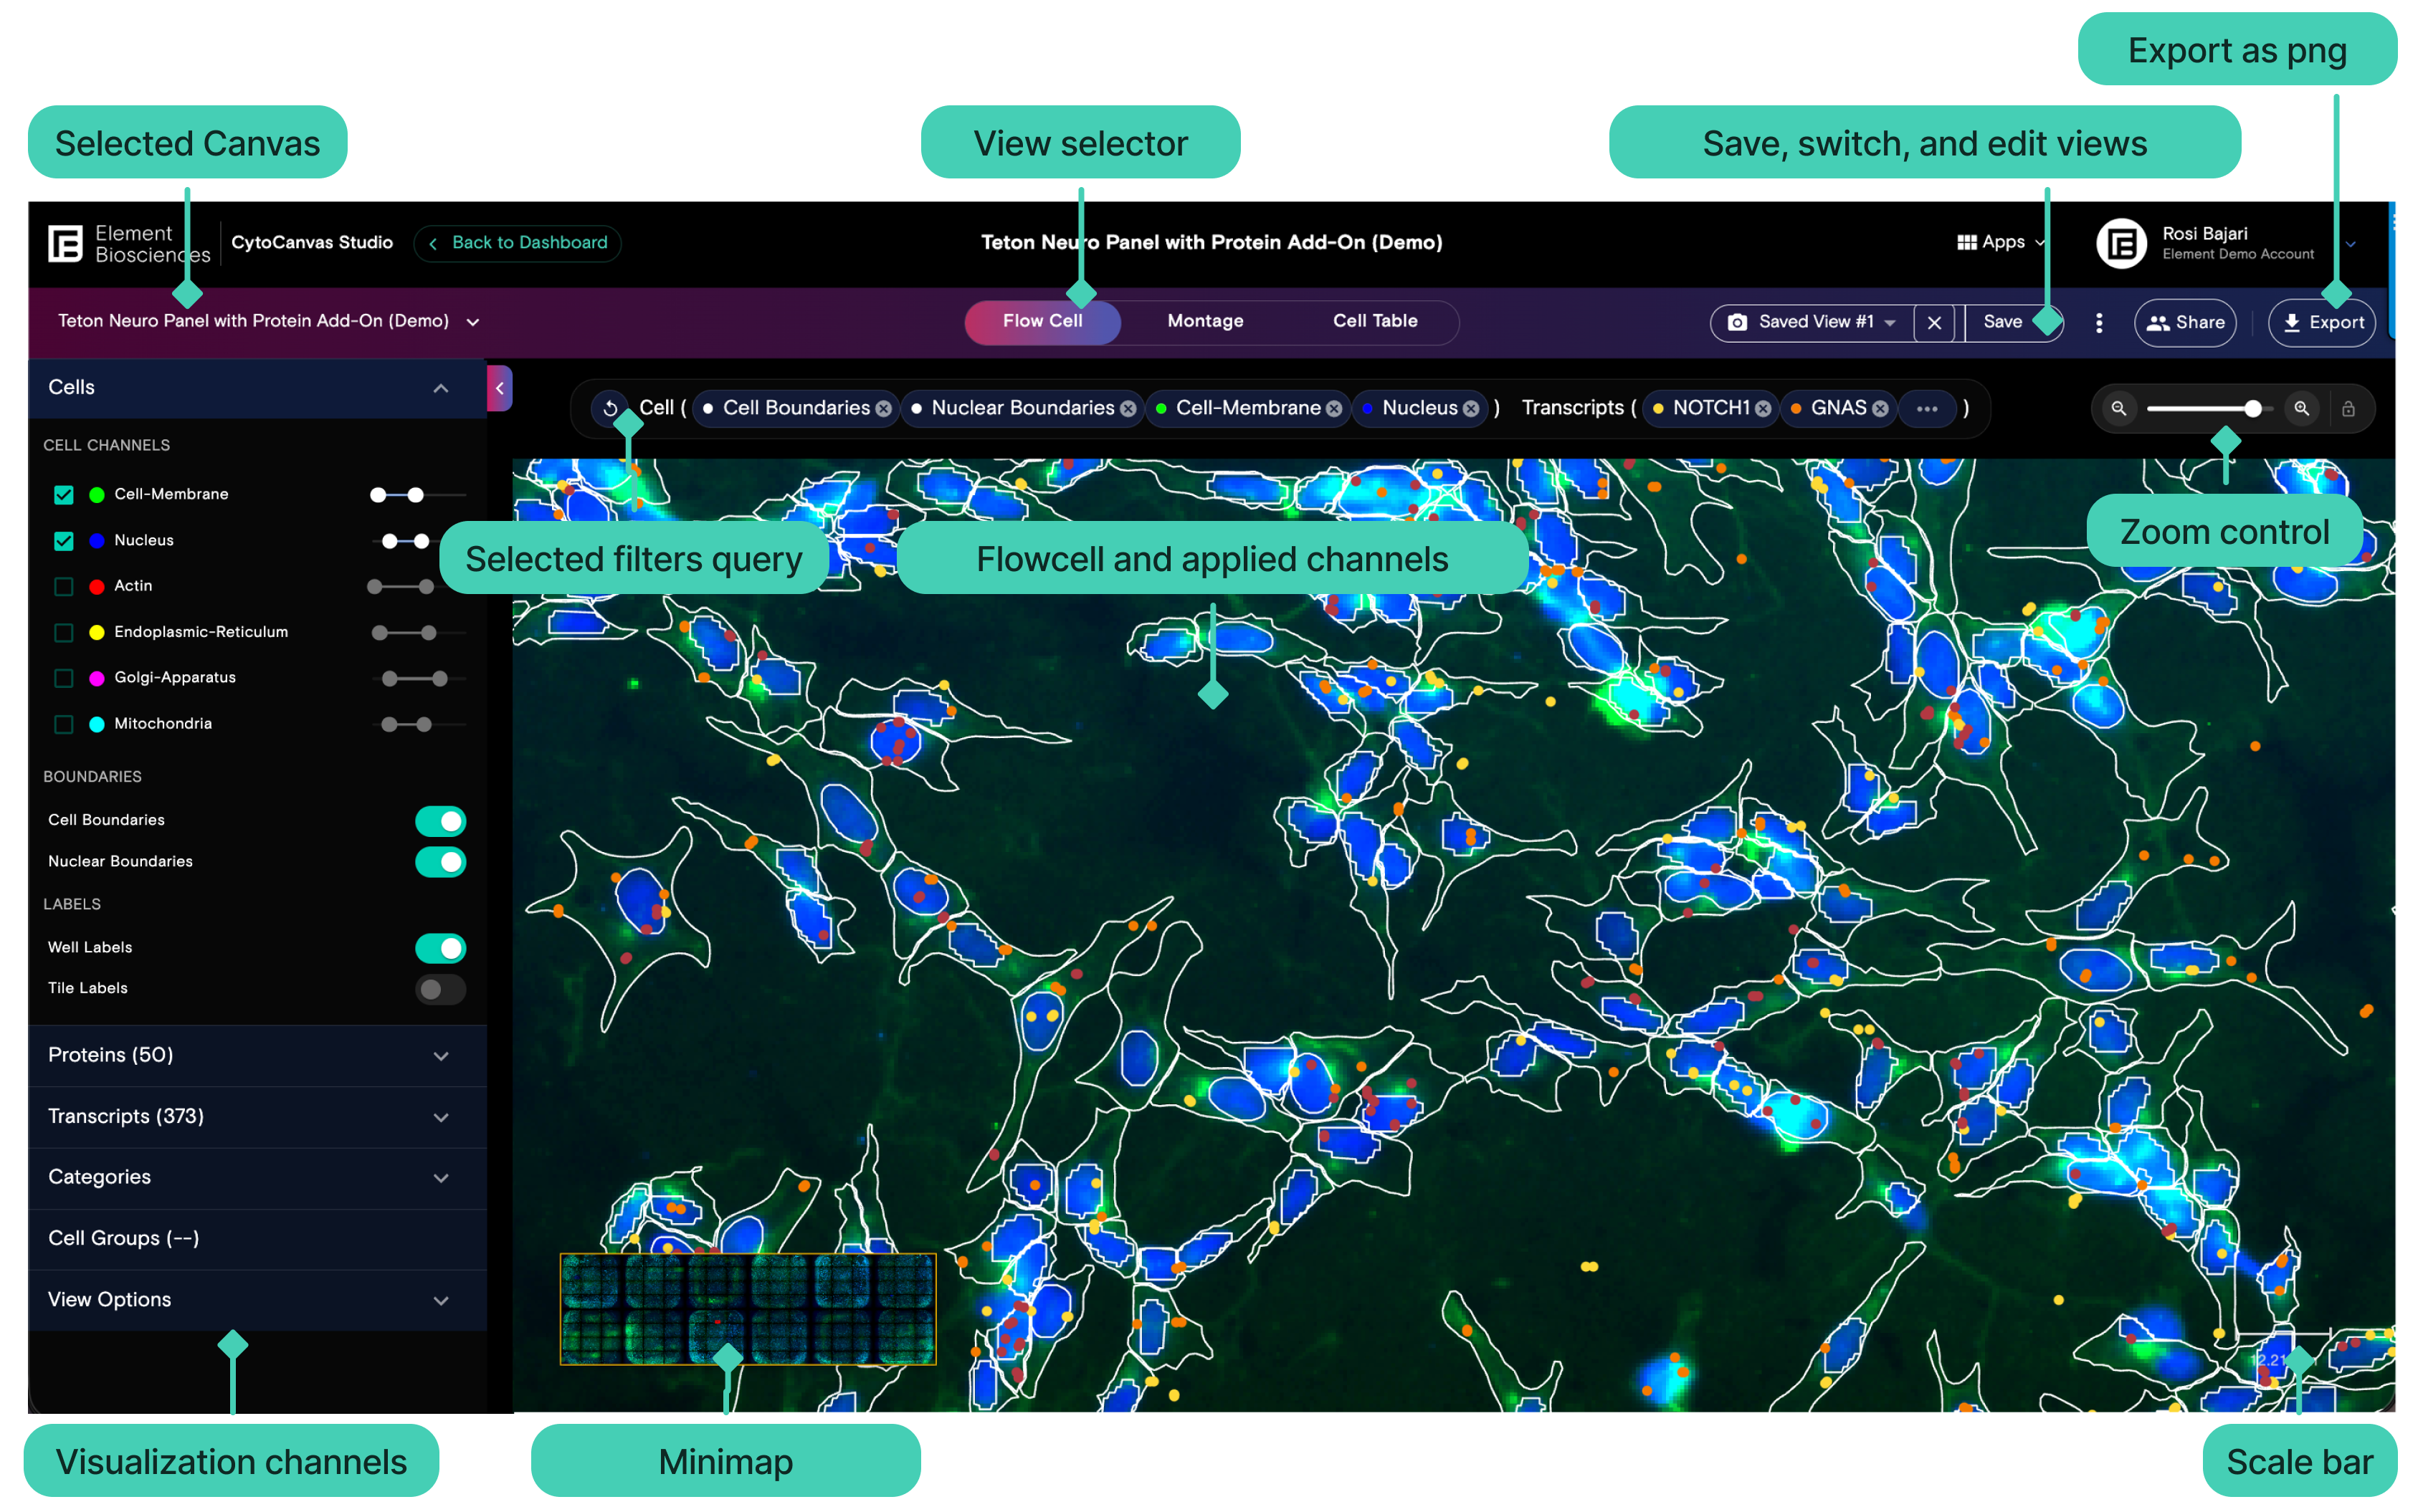Expand the View Options section
2418x1512 pixels.
[257, 1300]
